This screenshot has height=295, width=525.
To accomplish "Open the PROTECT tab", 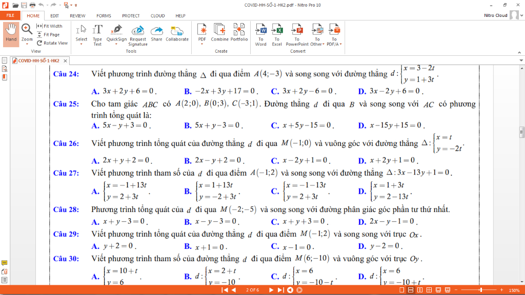I will [131, 16].
